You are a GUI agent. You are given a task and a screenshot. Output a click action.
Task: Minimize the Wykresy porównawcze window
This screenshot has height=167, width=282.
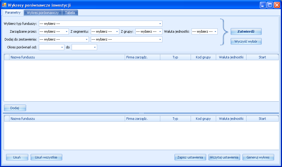click(x=263, y=5)
